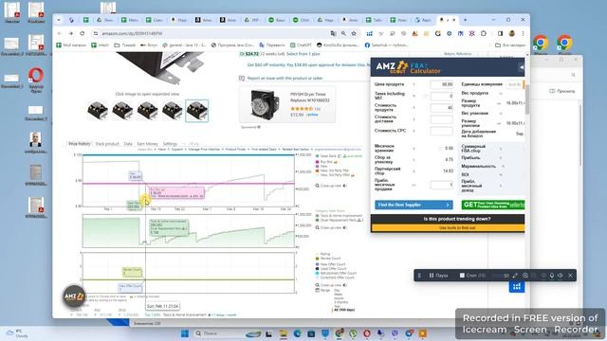Toggle New Offer Count series

tap(331, 264)
